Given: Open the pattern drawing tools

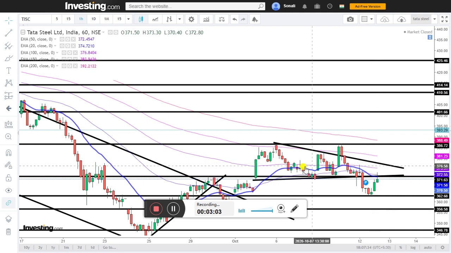Looking at the screenshot, I should [9, 83].
